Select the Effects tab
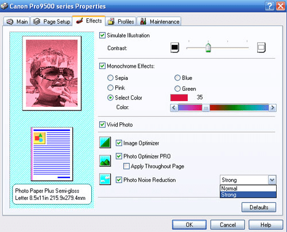Viewport: 287px width, 232px height. (89, 21)
